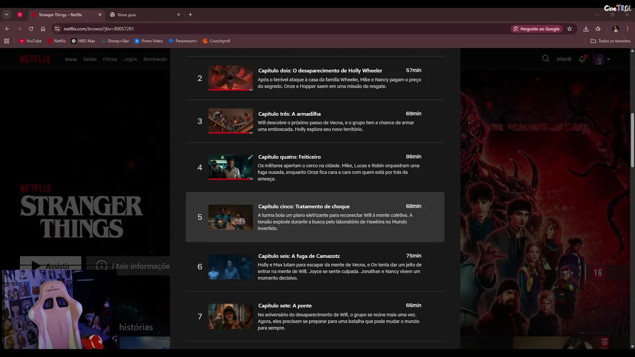Select Séries in Netflix navigation
Image resolution: width=635 pixels, height=357 pixels.
point(90,59)
